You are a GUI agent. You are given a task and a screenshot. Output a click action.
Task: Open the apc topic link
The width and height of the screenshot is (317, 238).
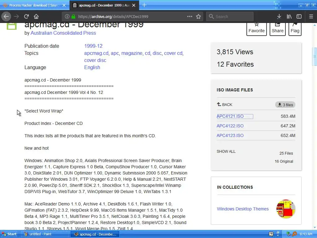click(115, 53)
